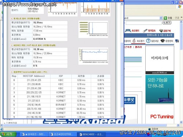Viewport: 183px width, 137px height.
Task: Select the 갤러리 red tab link
Action: click(x=138, y=47)
